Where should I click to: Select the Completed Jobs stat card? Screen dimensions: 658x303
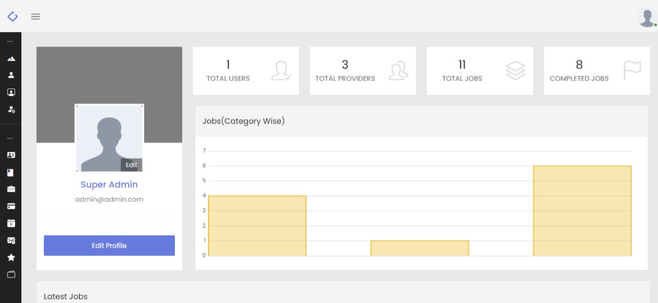(597, 71)
